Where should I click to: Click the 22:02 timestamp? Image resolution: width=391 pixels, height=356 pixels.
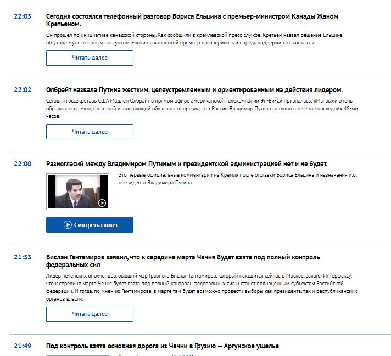point(23,90)
